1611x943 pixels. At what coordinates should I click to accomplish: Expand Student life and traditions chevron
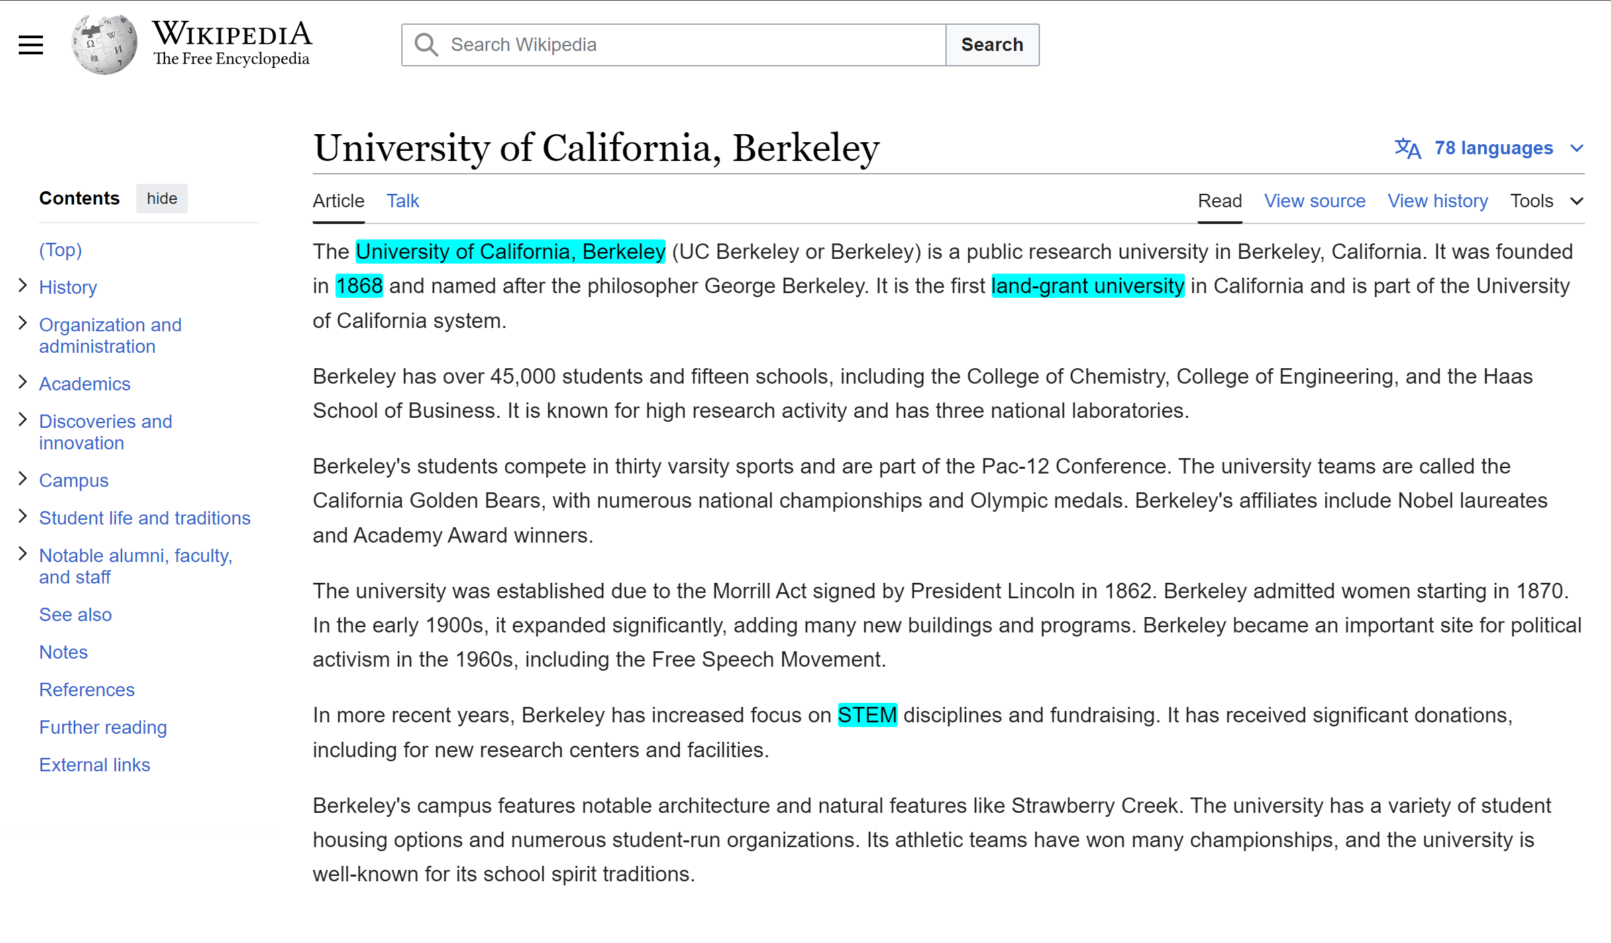[x=23, y=516]
